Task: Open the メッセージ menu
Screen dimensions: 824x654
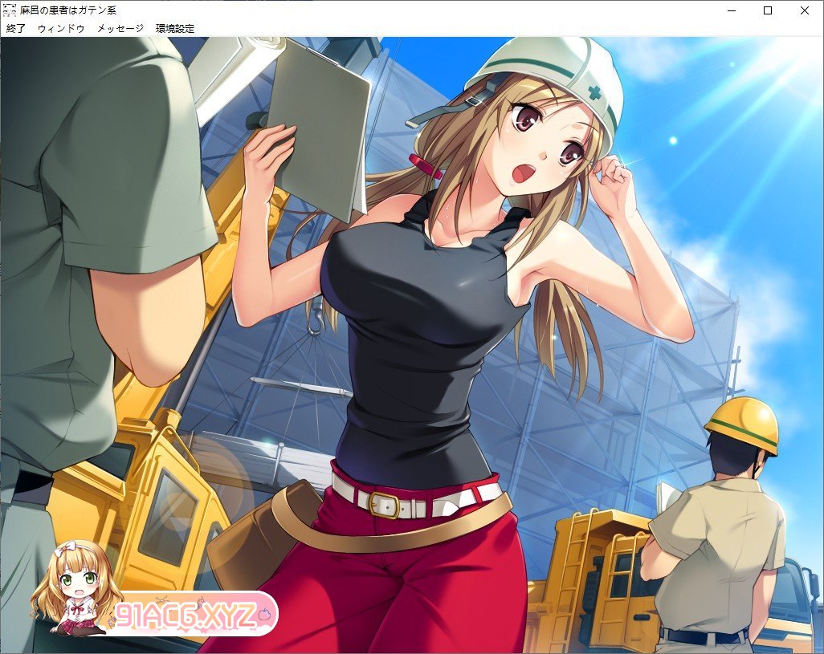Action: (120, 28)
